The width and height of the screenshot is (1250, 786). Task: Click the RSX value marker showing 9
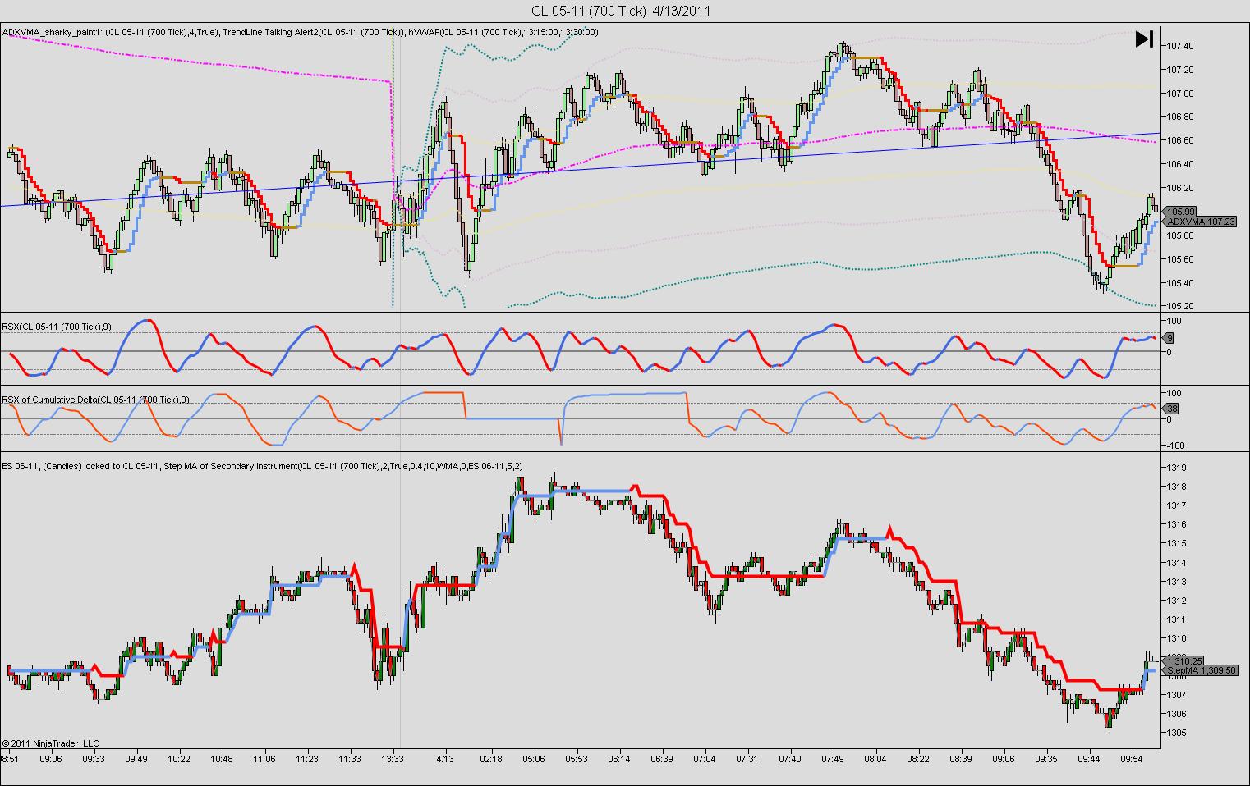click(x=1170, y=338)
